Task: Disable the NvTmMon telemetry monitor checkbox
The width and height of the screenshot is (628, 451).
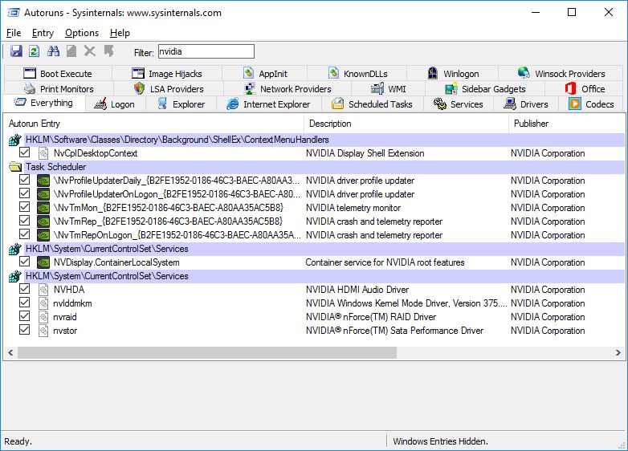Action: point(24,207)
